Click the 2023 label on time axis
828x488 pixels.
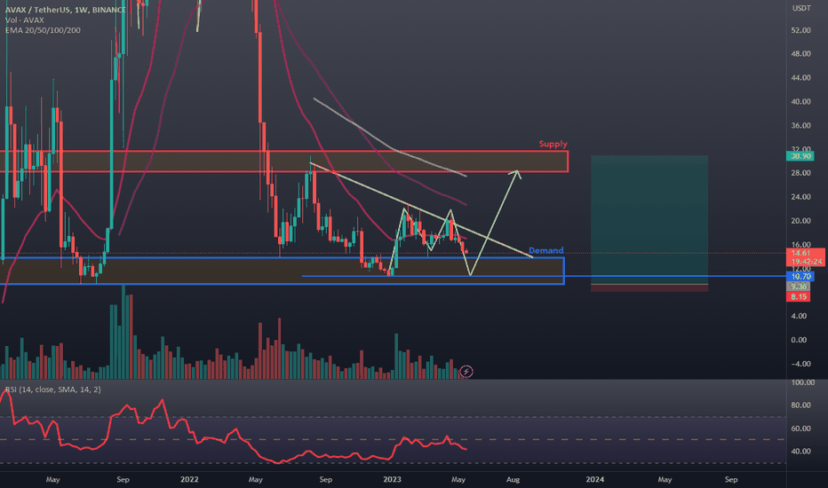point(392,479)
